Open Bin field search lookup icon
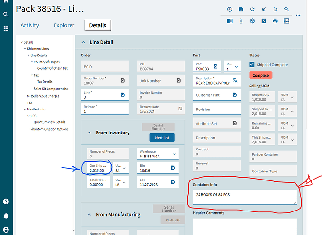The width and height of the screenshot is (322, 235). point(173,168)
